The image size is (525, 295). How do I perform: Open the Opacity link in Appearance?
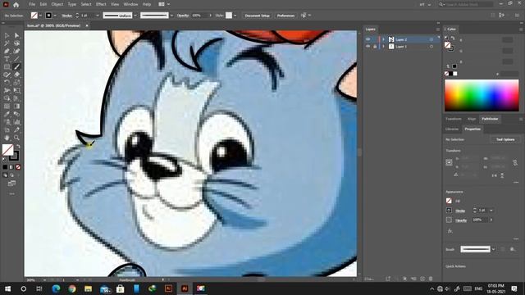coord(461,220)
